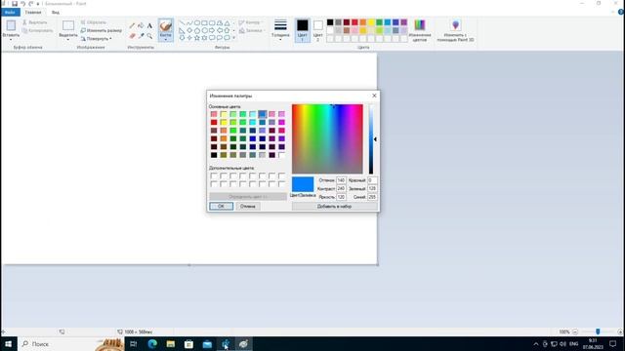Screen dimensions: 625x351
Task: Click inside the rainbow color spectrum field
Action: coord(327,138)
